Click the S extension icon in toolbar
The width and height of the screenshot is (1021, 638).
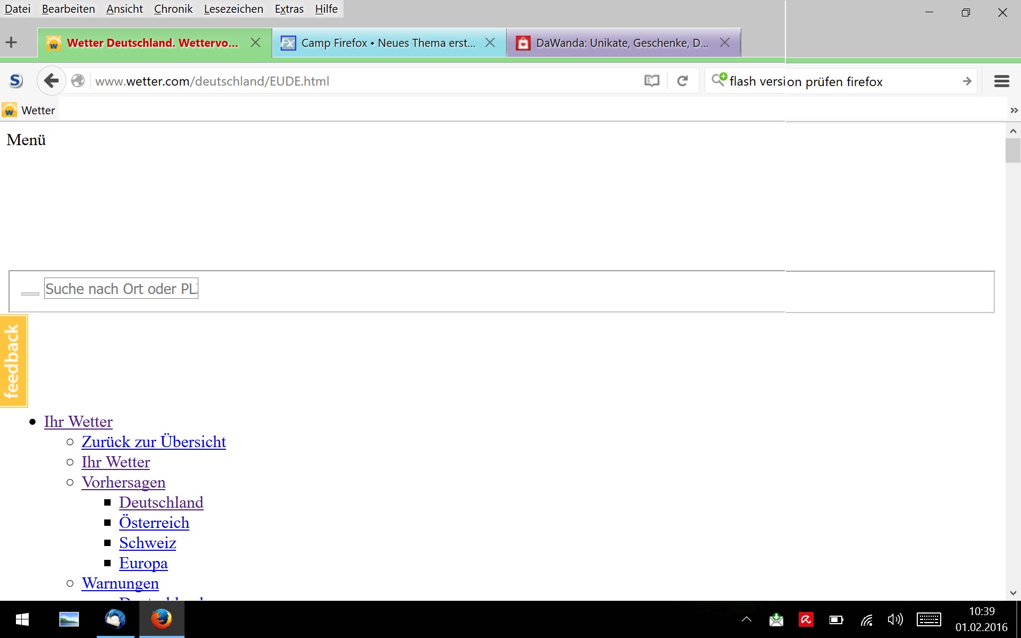point(16,81)
